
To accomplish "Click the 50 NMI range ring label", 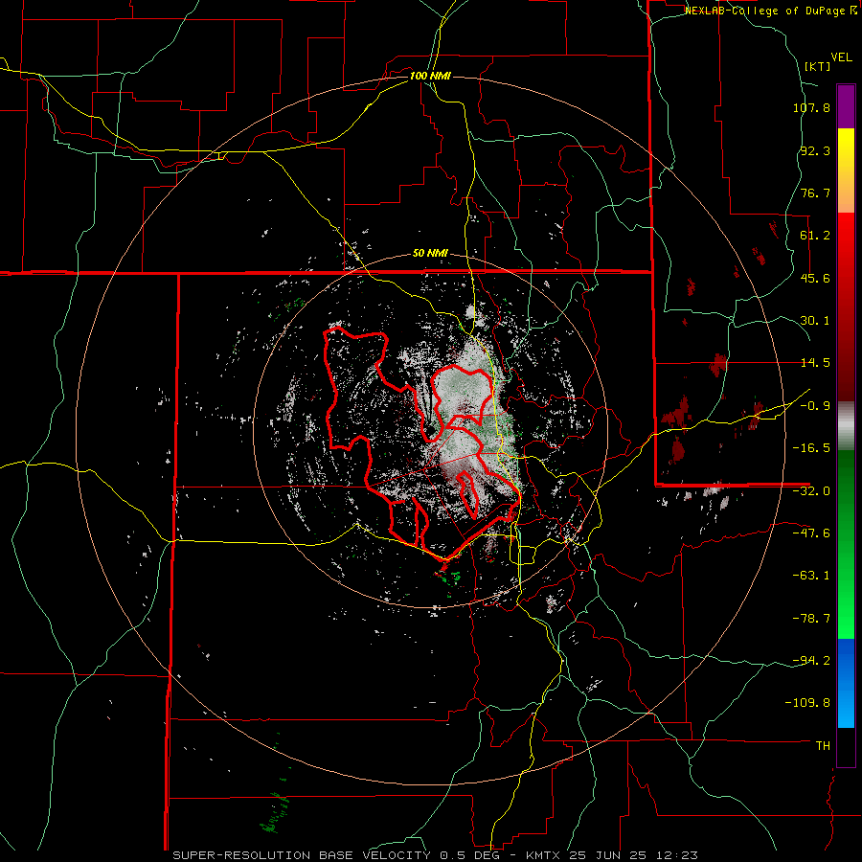I will click(430, 254).
